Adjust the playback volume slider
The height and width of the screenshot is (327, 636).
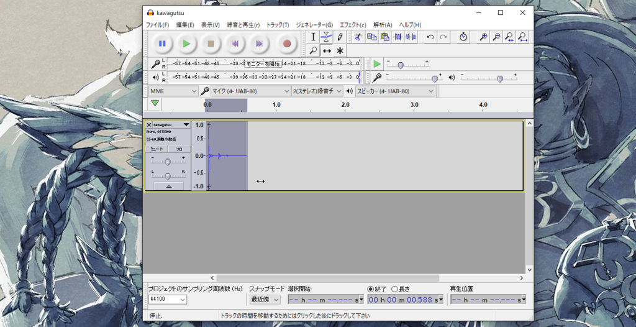pos(500,79)
